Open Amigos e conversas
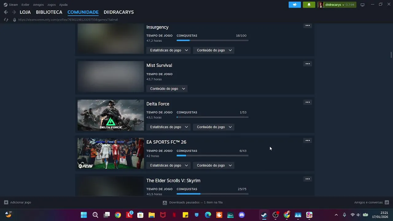 368,203
